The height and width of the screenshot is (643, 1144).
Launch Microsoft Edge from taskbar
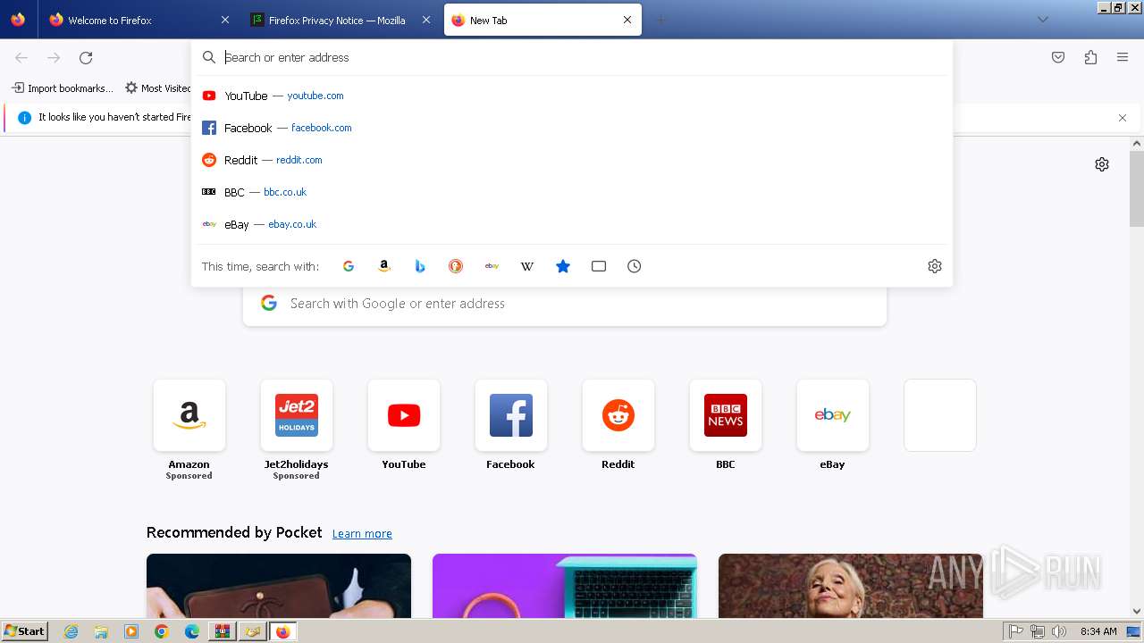tap(191, 631)
